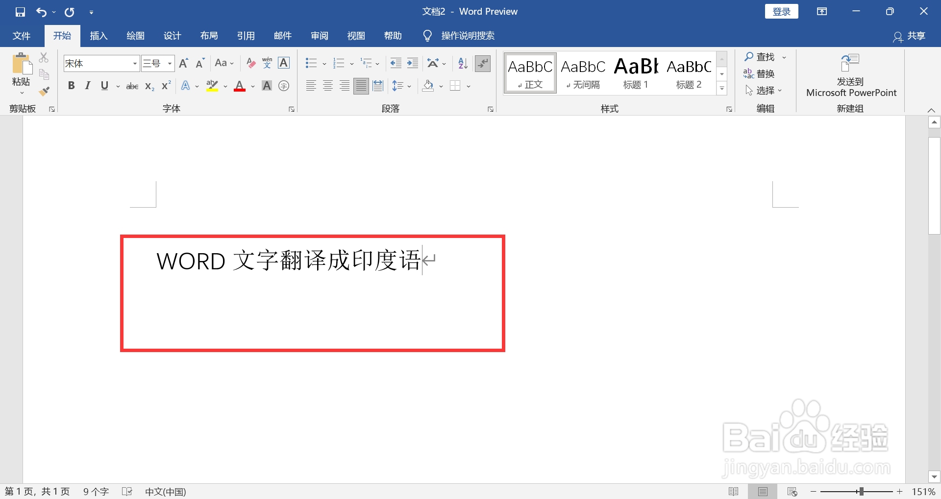Center align the text
Screen dimensions: 941x499
coord(328,86)
